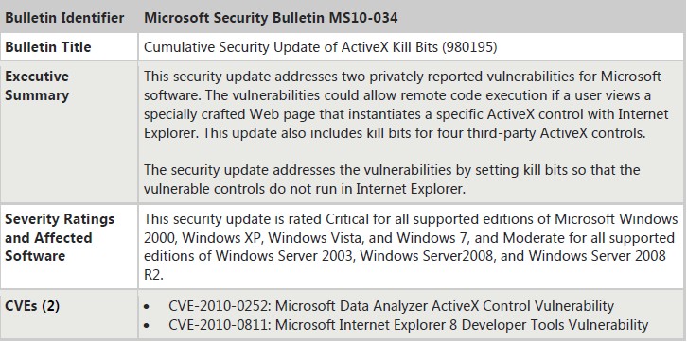Click the Bulletin Identifier header cell
Viewport: 687px width, 342px height.
(x=64, y=18)
